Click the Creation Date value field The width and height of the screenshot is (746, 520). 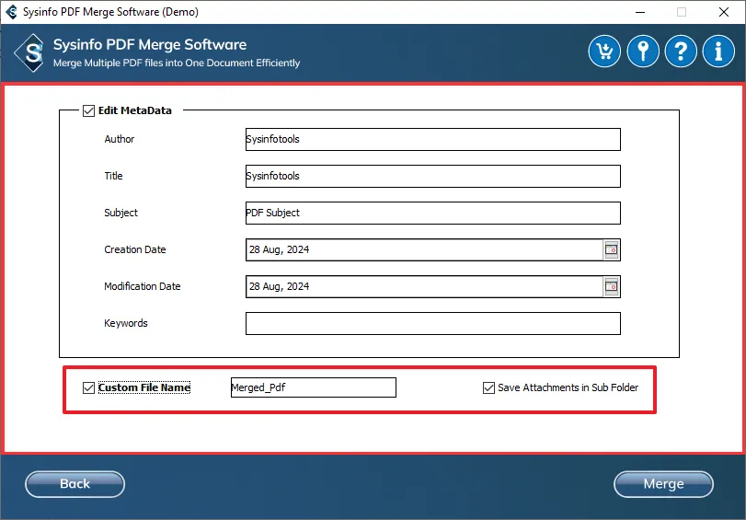(x=423, y=249)
